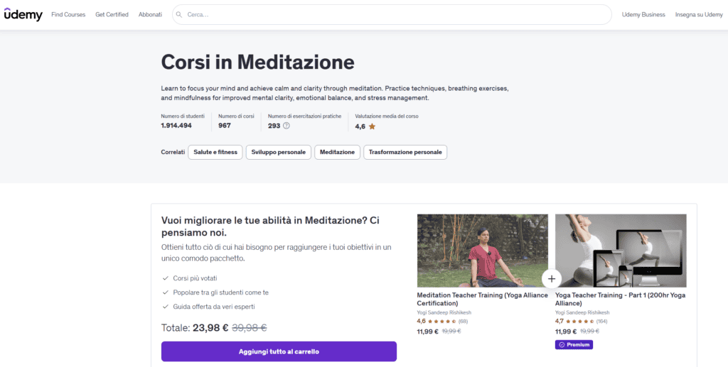Click the strikethrough price 39,98 €

point(250,328)
